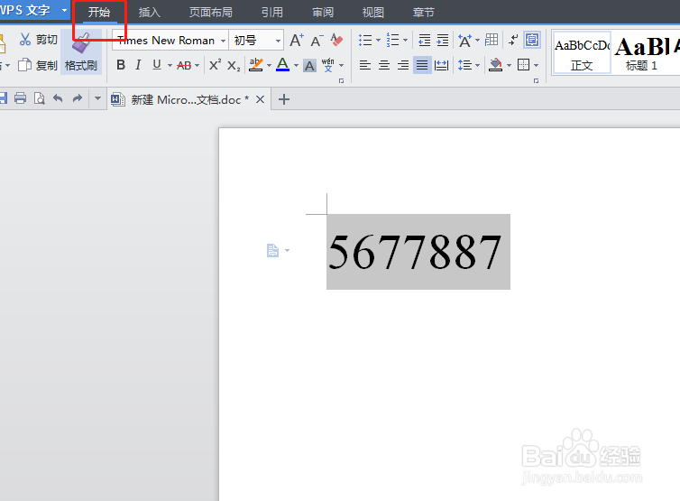Toggle subscript X₂ formatting
The width and height of the screenshot is (680, 501).
click(x=234, y=66)
